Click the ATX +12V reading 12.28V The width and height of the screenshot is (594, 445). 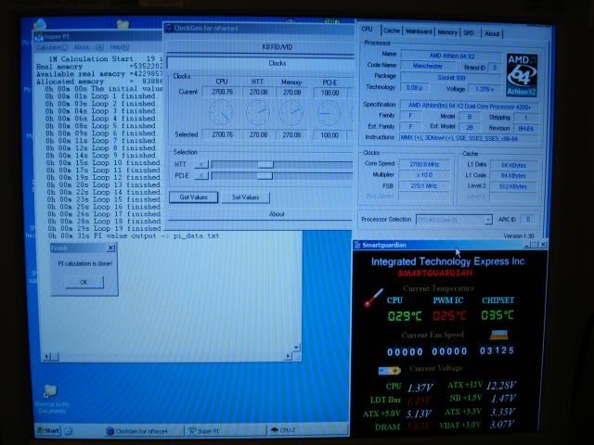[x=501, y=386]
